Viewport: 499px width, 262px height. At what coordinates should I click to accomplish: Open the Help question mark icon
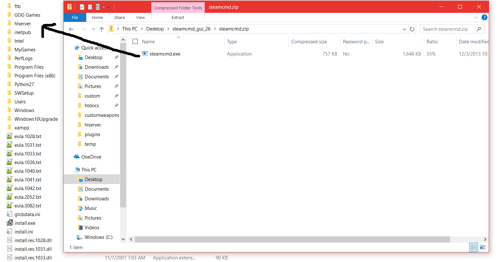click(484, 17)
